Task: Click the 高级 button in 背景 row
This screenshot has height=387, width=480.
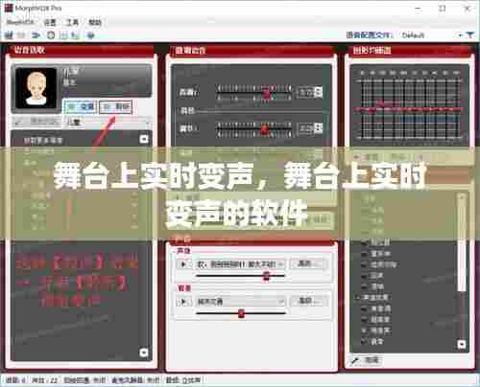Action: [308, 301]
